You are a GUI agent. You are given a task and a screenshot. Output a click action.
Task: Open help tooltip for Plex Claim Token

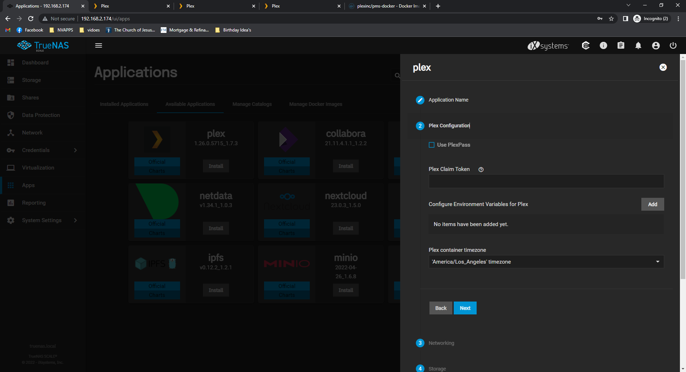click(x=481, y=170)
